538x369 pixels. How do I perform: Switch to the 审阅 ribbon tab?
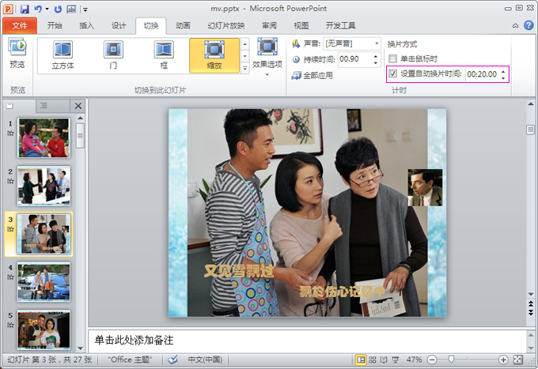click(269, 26)
